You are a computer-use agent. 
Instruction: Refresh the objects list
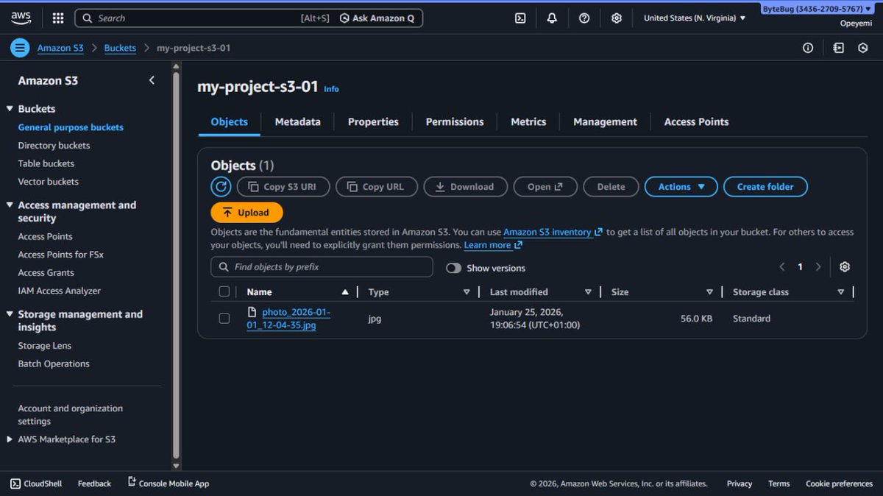coord(221,187)
